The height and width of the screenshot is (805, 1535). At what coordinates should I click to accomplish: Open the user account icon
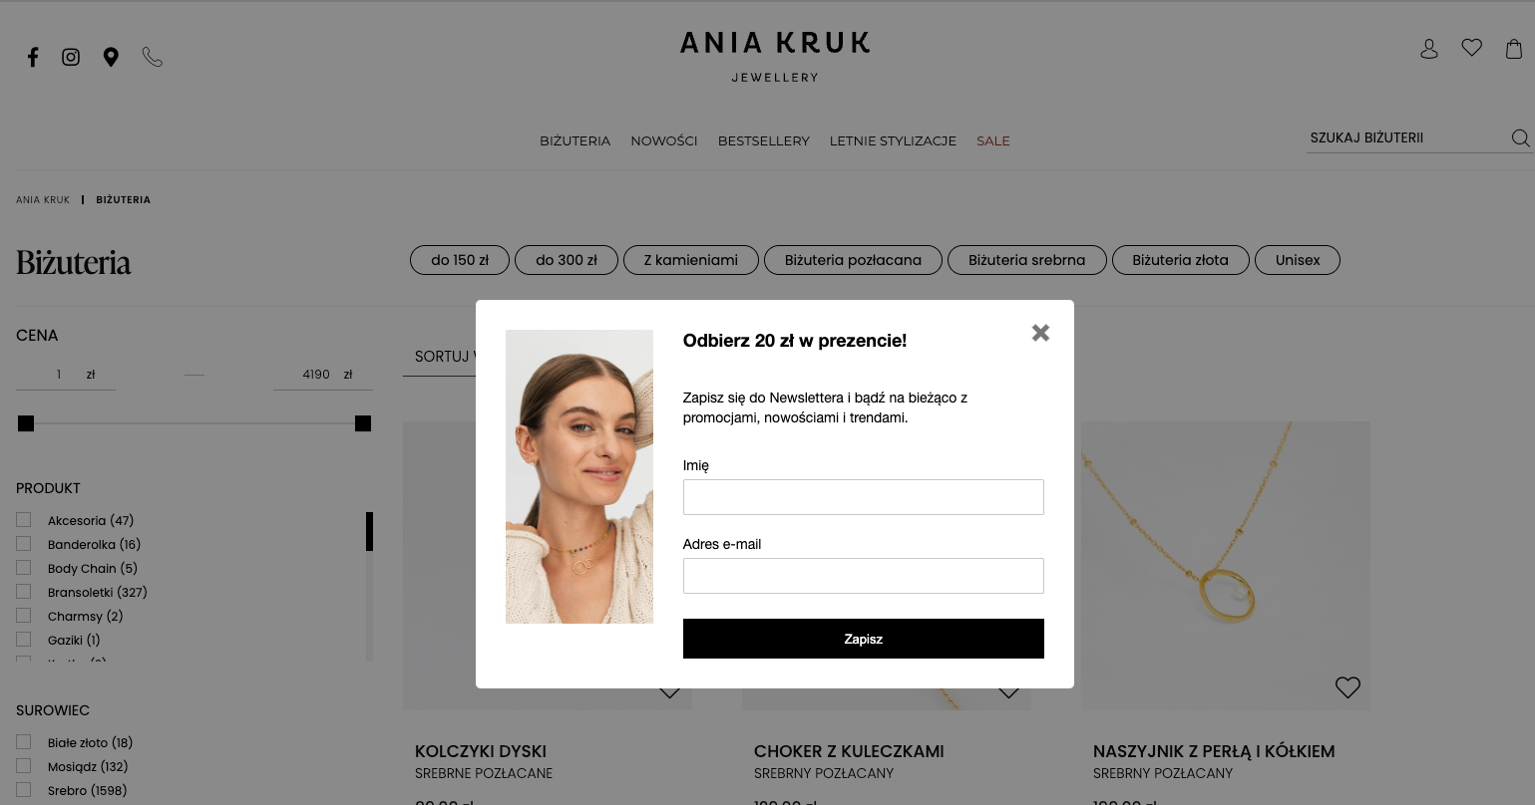pos(1429,49)
